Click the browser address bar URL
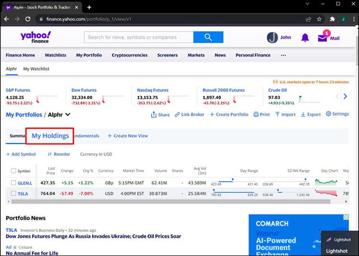Screen dimensions: 359x256 coord(89,19)
